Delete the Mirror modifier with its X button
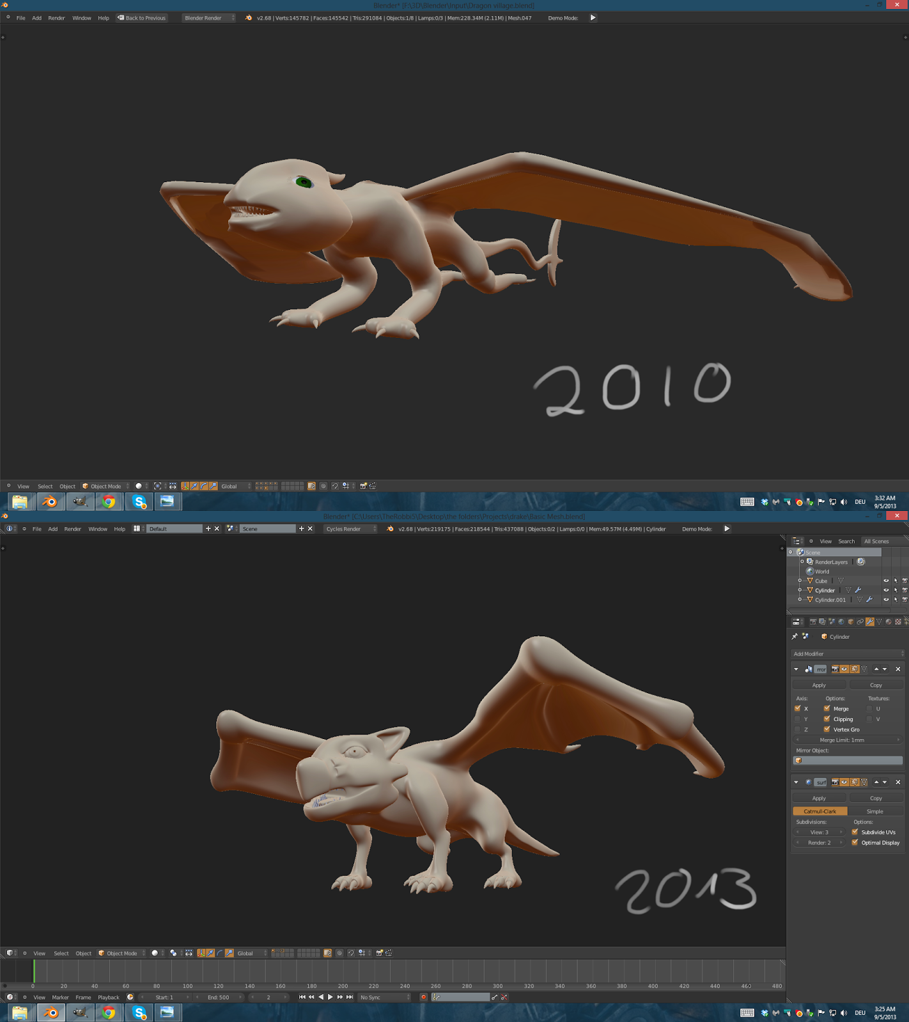 pos(898,669)
